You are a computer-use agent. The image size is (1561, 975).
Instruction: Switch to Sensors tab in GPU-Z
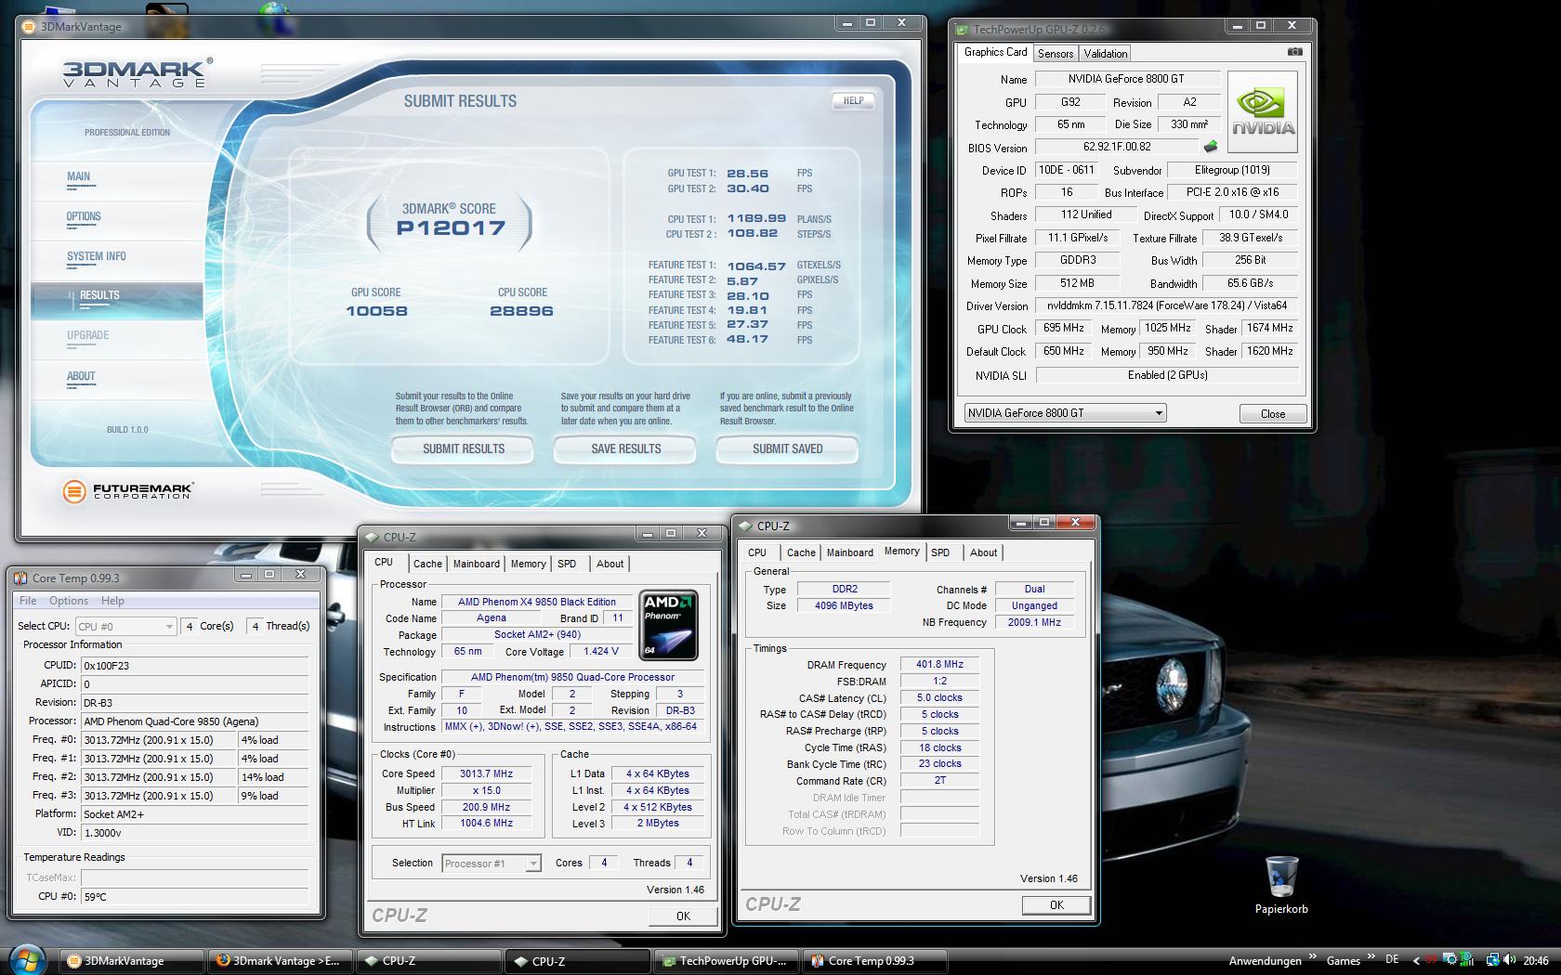pos(1056,54)
